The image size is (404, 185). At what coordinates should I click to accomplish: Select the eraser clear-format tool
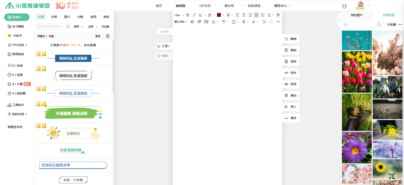192,22
